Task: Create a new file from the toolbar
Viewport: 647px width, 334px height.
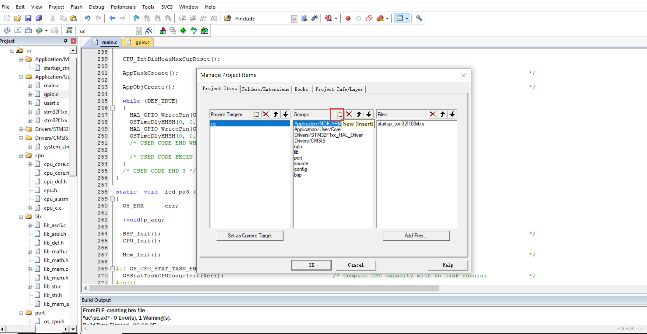Action: (7, 18)
